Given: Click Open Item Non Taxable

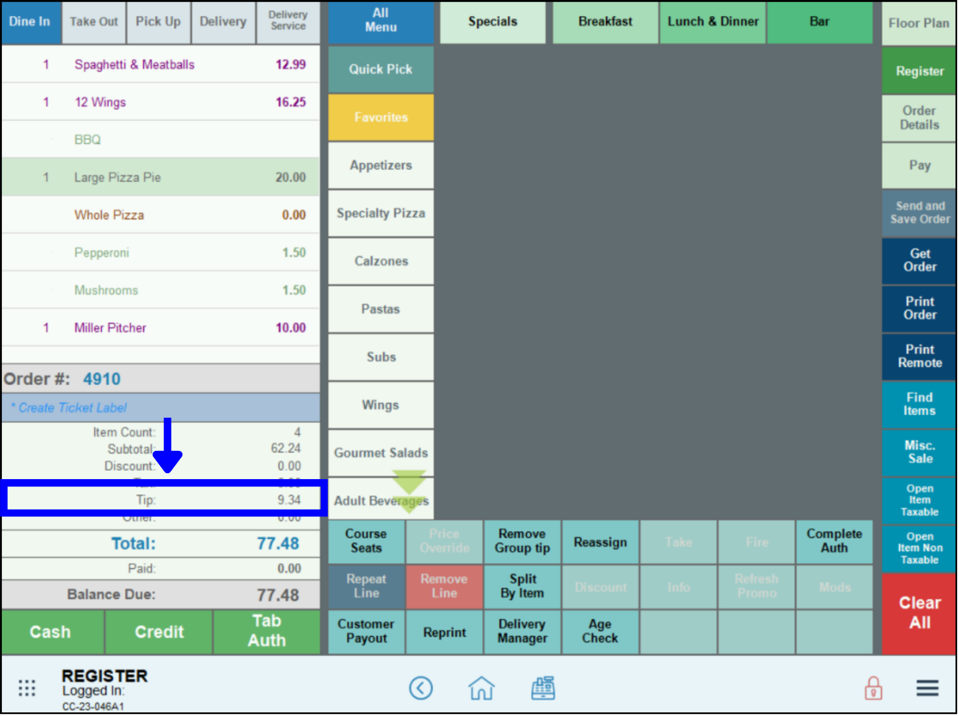Looking at the screenshot, I should [919, 549].
